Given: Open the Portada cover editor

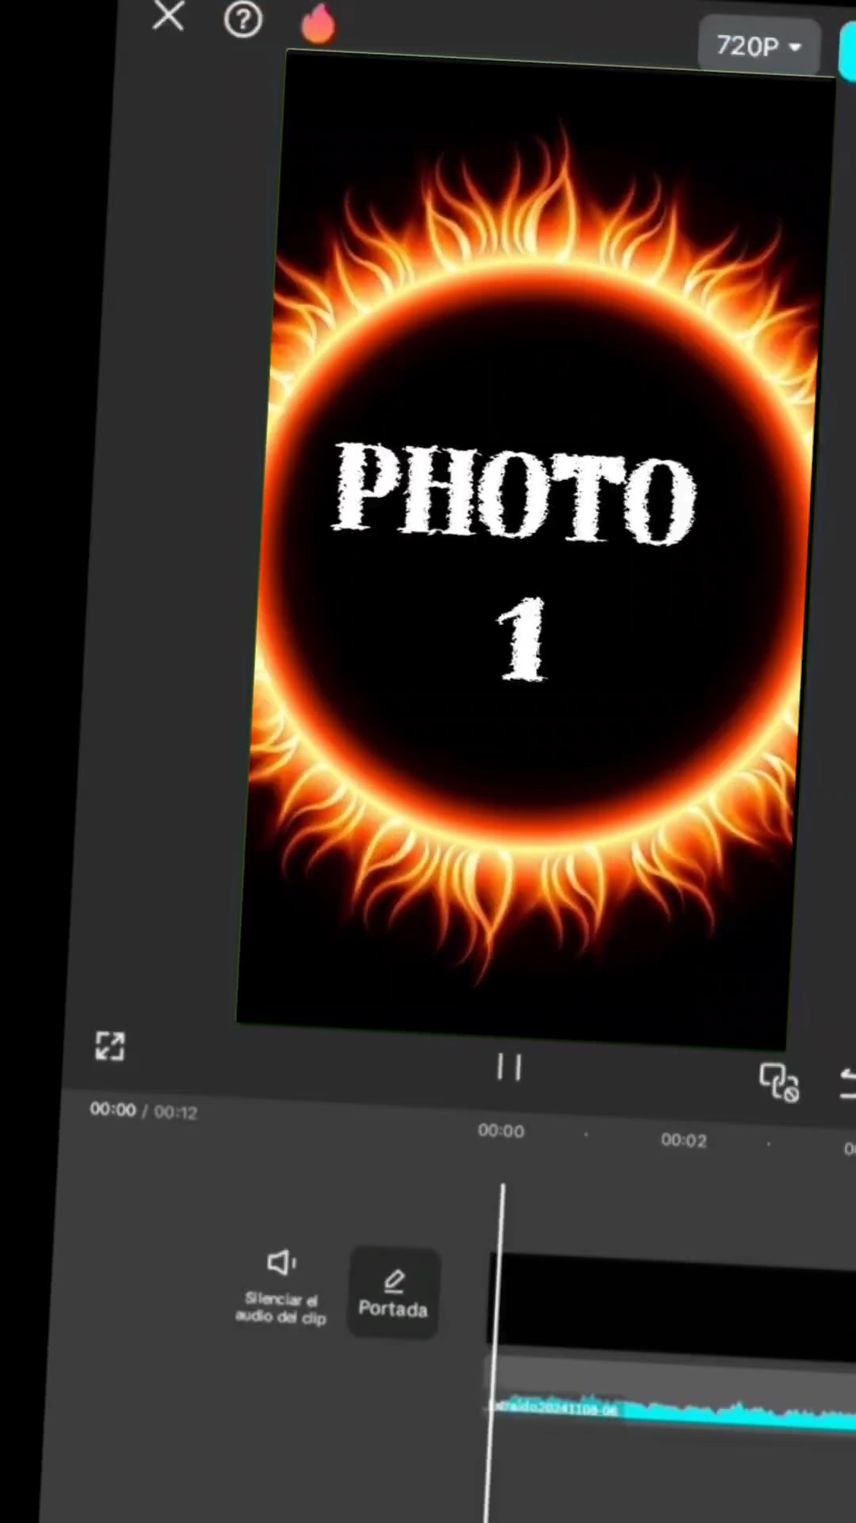Looking at the screenshot, I should [393, 1293].
